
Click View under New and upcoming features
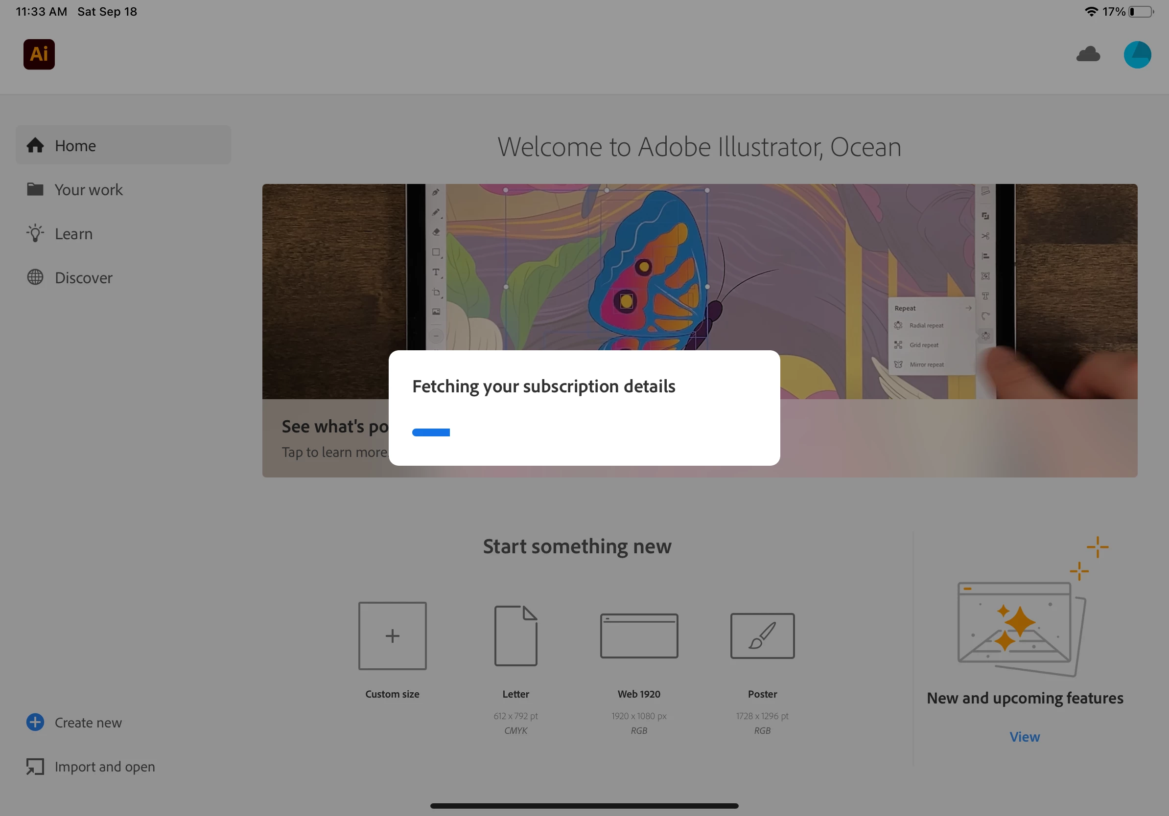click(x=1025, y=737)
